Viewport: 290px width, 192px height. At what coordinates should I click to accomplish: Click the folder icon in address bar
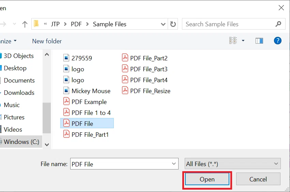(x=36, y=24)
